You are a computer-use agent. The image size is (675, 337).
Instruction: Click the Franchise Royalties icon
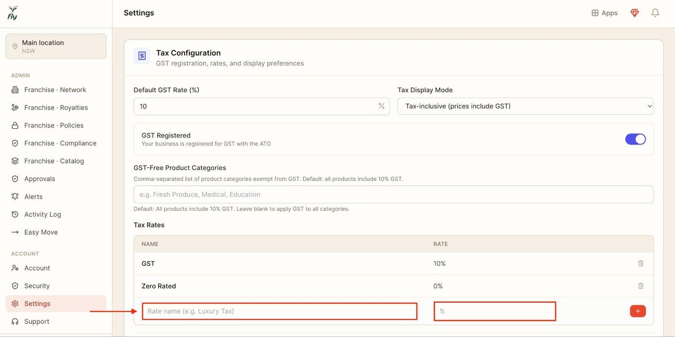(x=15, y=108)
